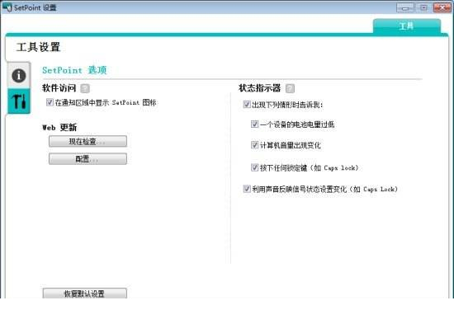The image size is (454, 310).
Task: Click SetPoint app icon in title bar
Action: 7,7
